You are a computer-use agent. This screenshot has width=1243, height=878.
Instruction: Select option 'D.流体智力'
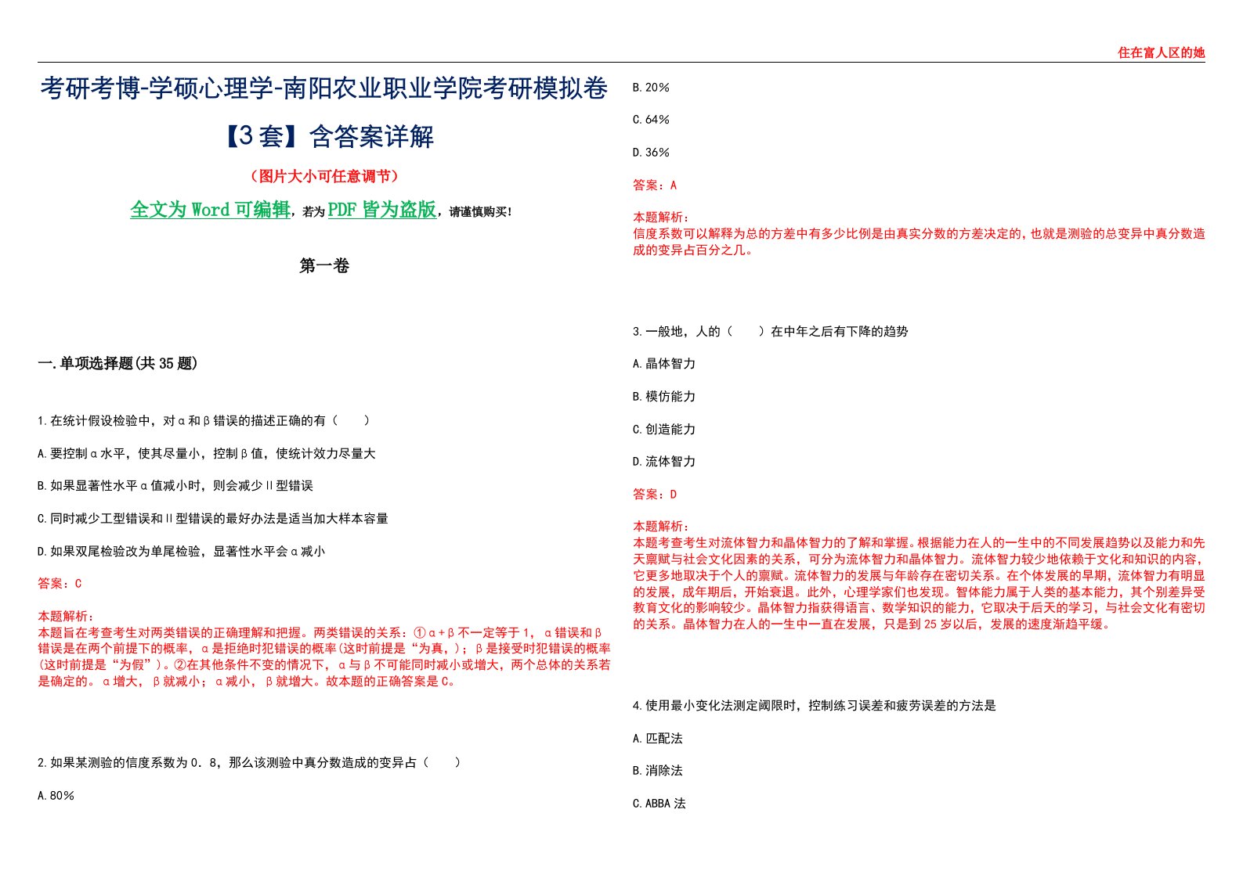click(x=664, y=462)
